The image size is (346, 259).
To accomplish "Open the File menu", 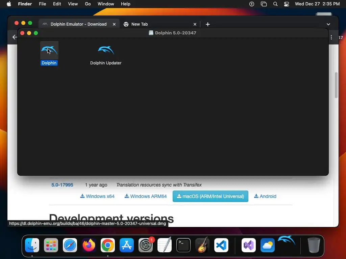I will point(42,4).
